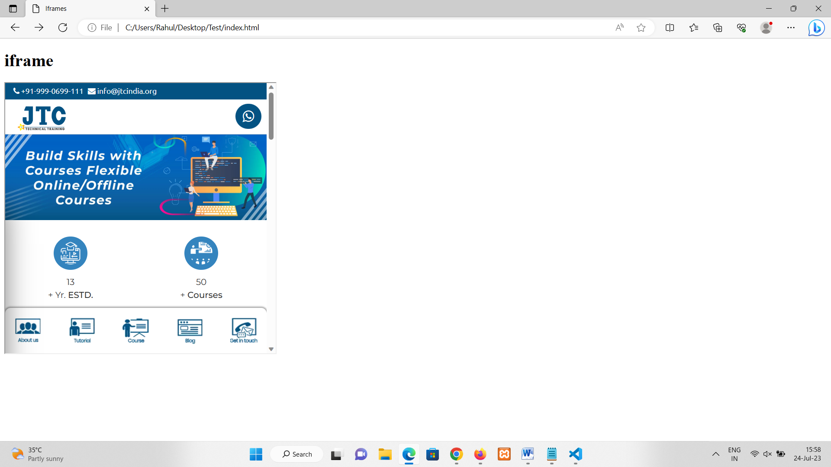
Task: Add this page to favorites star
Action: point(641,28)
